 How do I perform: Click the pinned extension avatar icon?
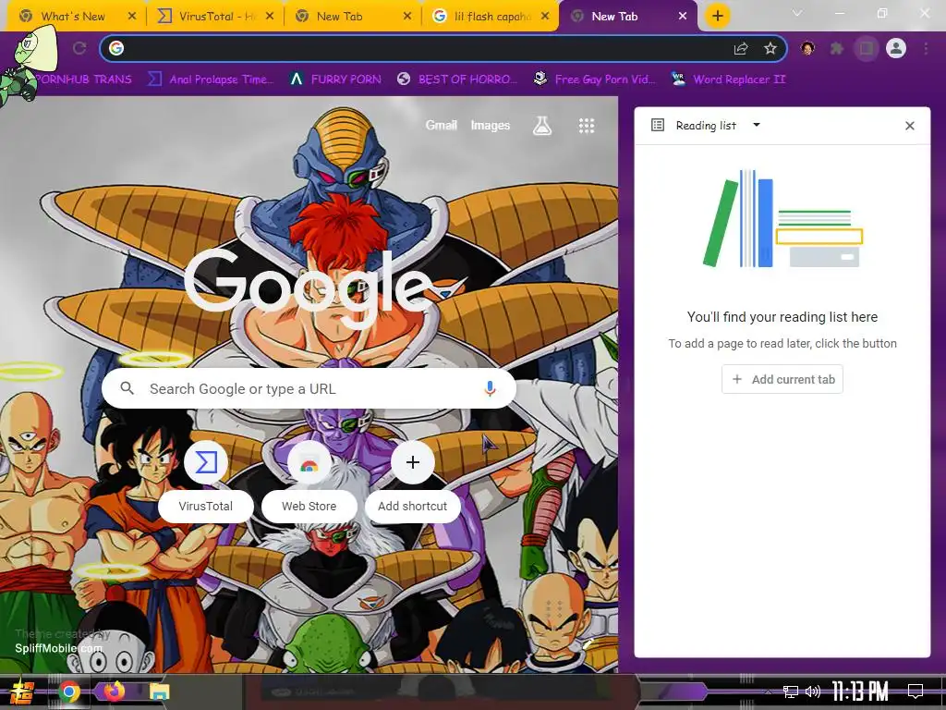point(807,48)
